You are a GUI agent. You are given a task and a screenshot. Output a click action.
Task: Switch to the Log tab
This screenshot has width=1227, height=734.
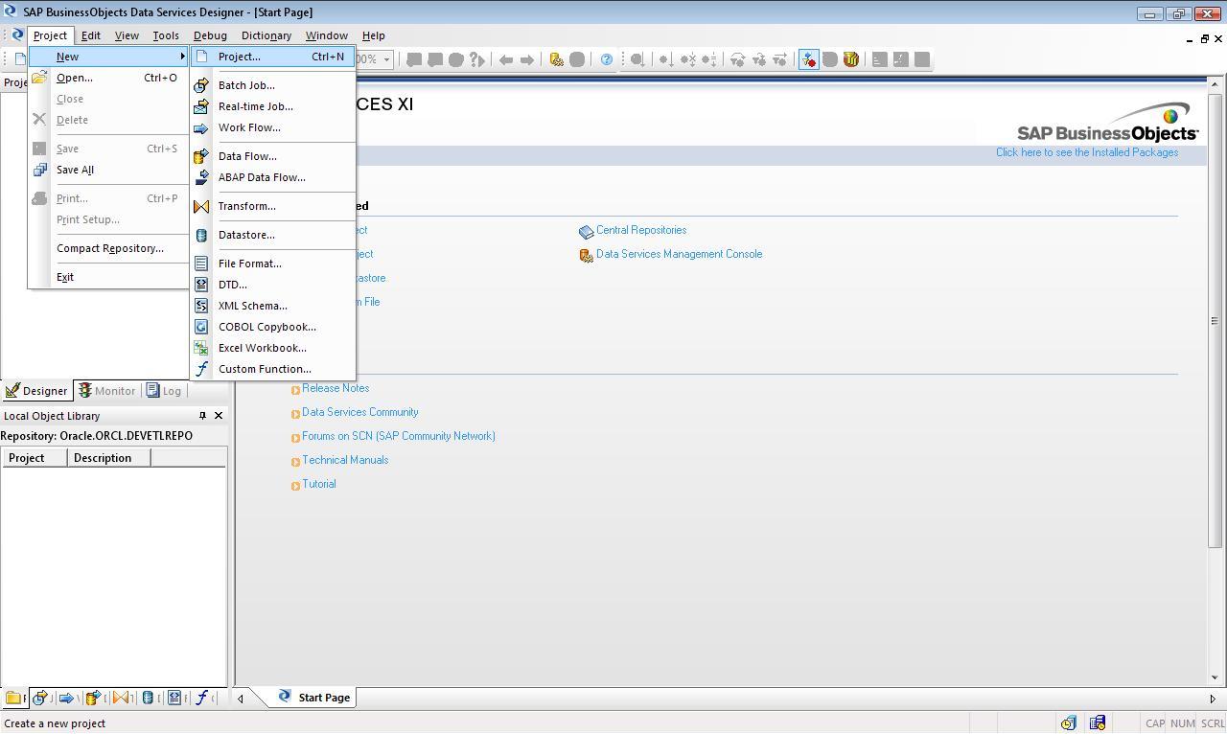tap(162, 391)
